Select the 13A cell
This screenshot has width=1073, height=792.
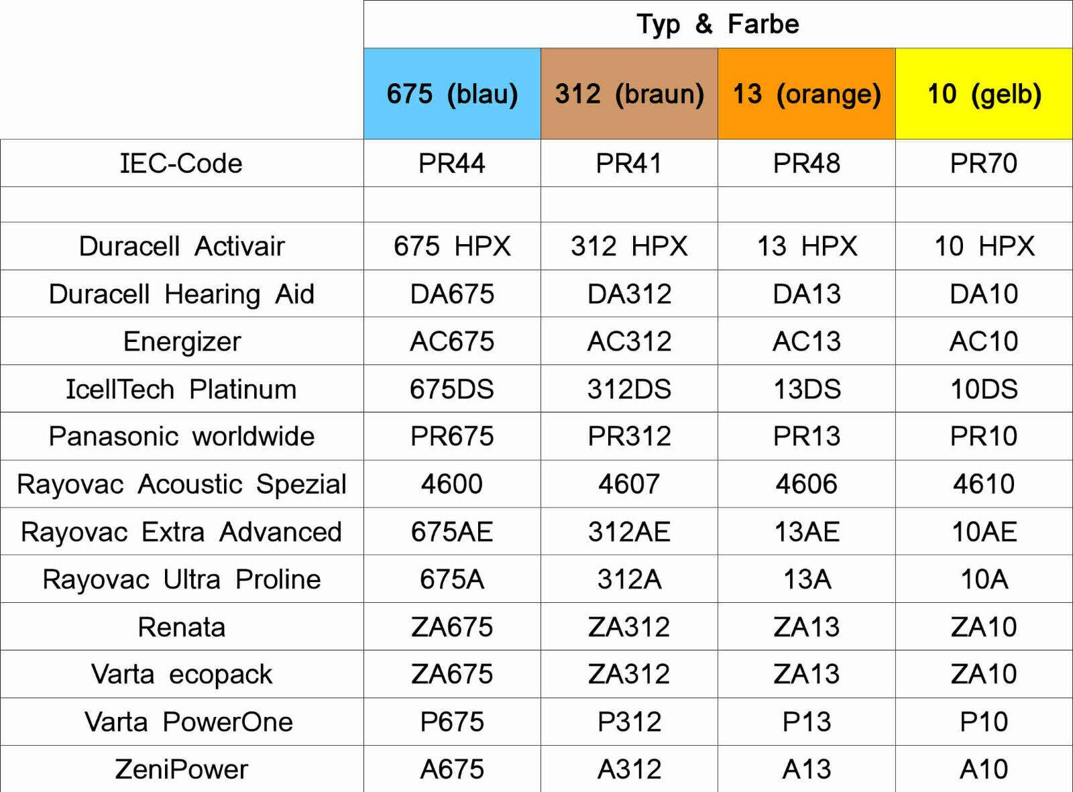[806, 579]
